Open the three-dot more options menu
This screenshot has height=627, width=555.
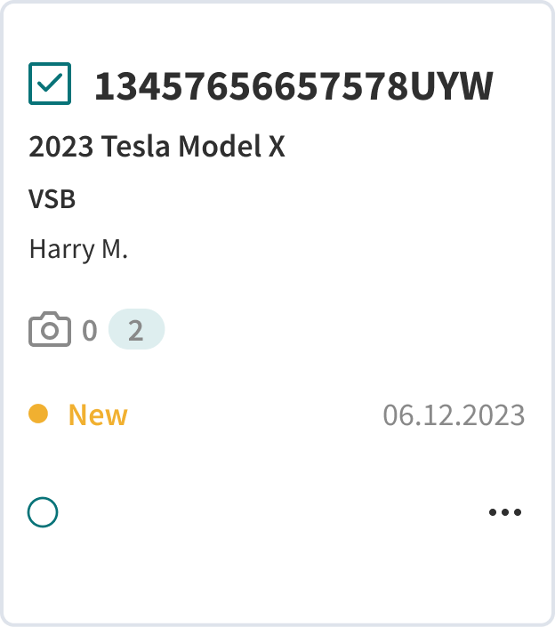pos(504,512)
